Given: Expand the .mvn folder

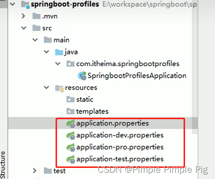Looking at the screenshot, I should (23, 16).
